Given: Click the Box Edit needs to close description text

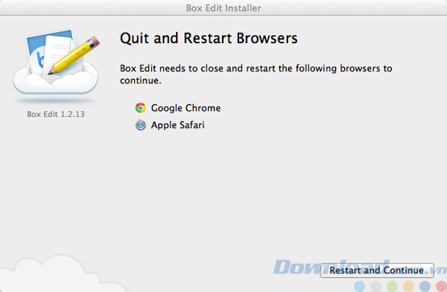Looking at the screenshot, I should pos(256,74).
